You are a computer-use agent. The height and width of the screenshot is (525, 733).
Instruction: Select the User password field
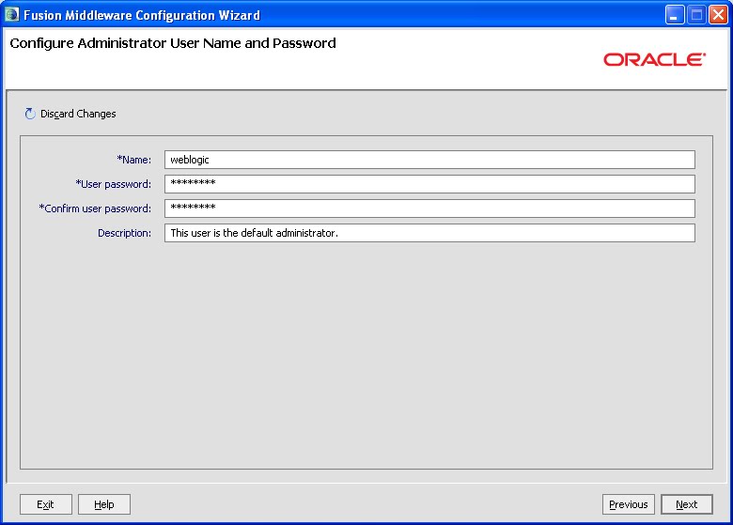point(429,184)
